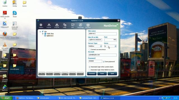Select Public Sites in the site tree
Image resolution: width=179 pixels, height=100 pixels.
tap(50, 34)
